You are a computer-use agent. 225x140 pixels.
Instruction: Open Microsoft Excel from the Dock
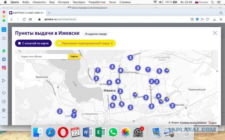pyautogui.click(x=100, y=132)
